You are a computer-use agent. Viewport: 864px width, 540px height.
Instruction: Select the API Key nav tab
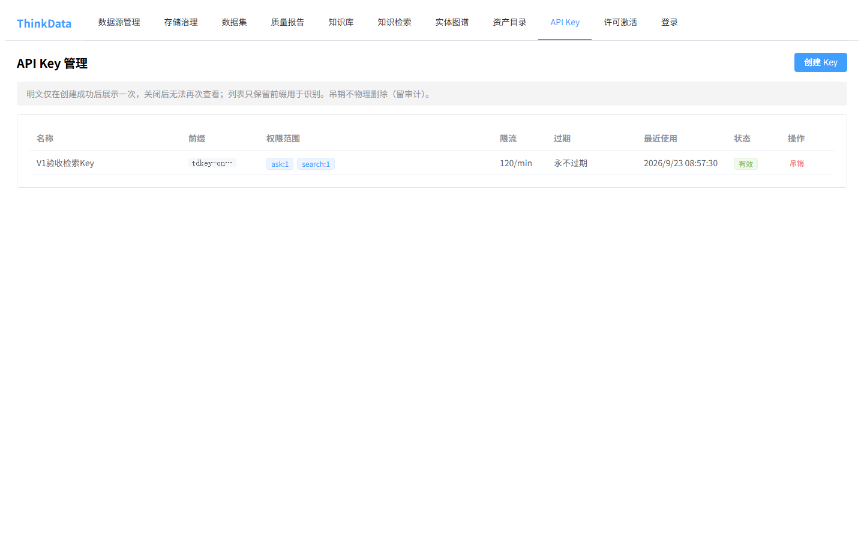565,22
